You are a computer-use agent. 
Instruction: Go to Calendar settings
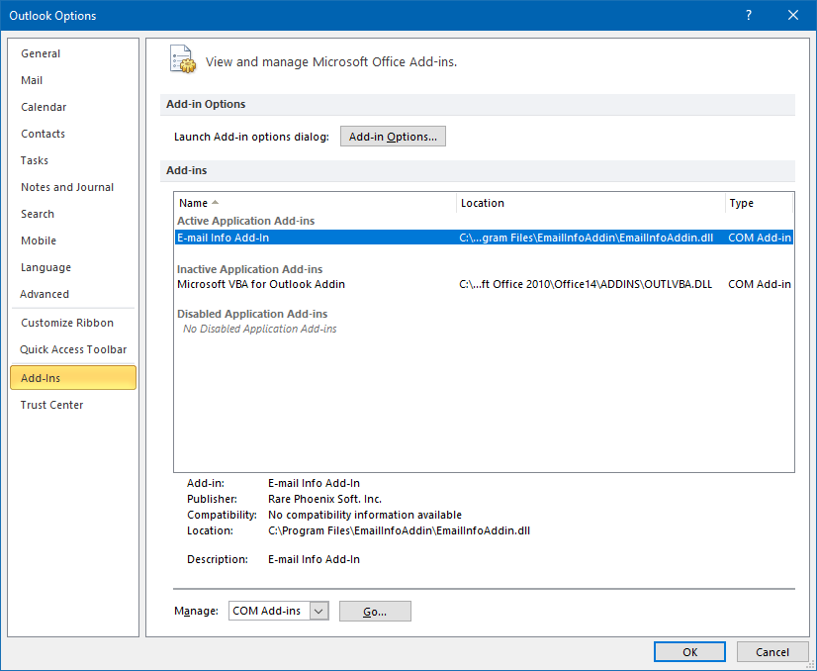click(44, 107)
